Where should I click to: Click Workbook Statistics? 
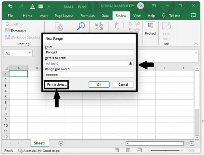tap(22, 37)
